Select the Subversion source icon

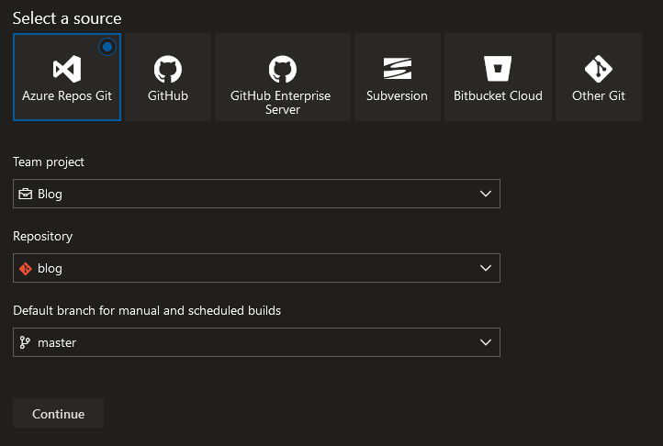pos(397,69)
